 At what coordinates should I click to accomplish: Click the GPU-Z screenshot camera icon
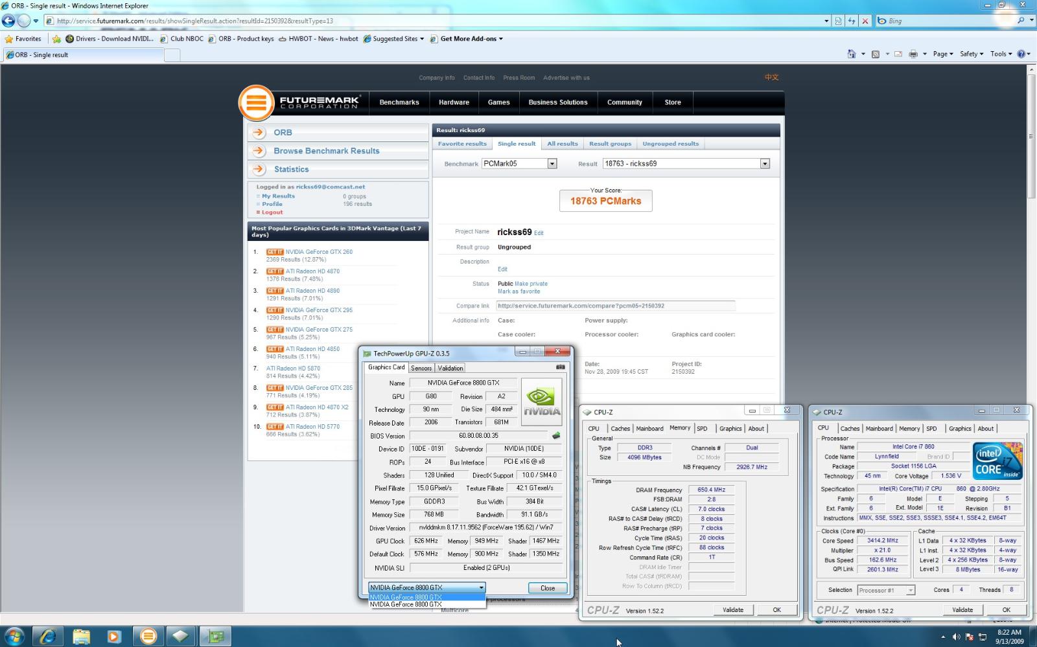[x=561, y=367]
